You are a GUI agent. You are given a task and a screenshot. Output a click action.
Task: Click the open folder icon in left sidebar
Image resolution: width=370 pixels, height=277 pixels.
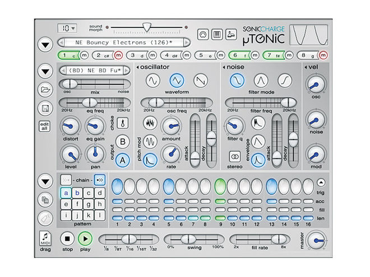click(x=44, y=90)
